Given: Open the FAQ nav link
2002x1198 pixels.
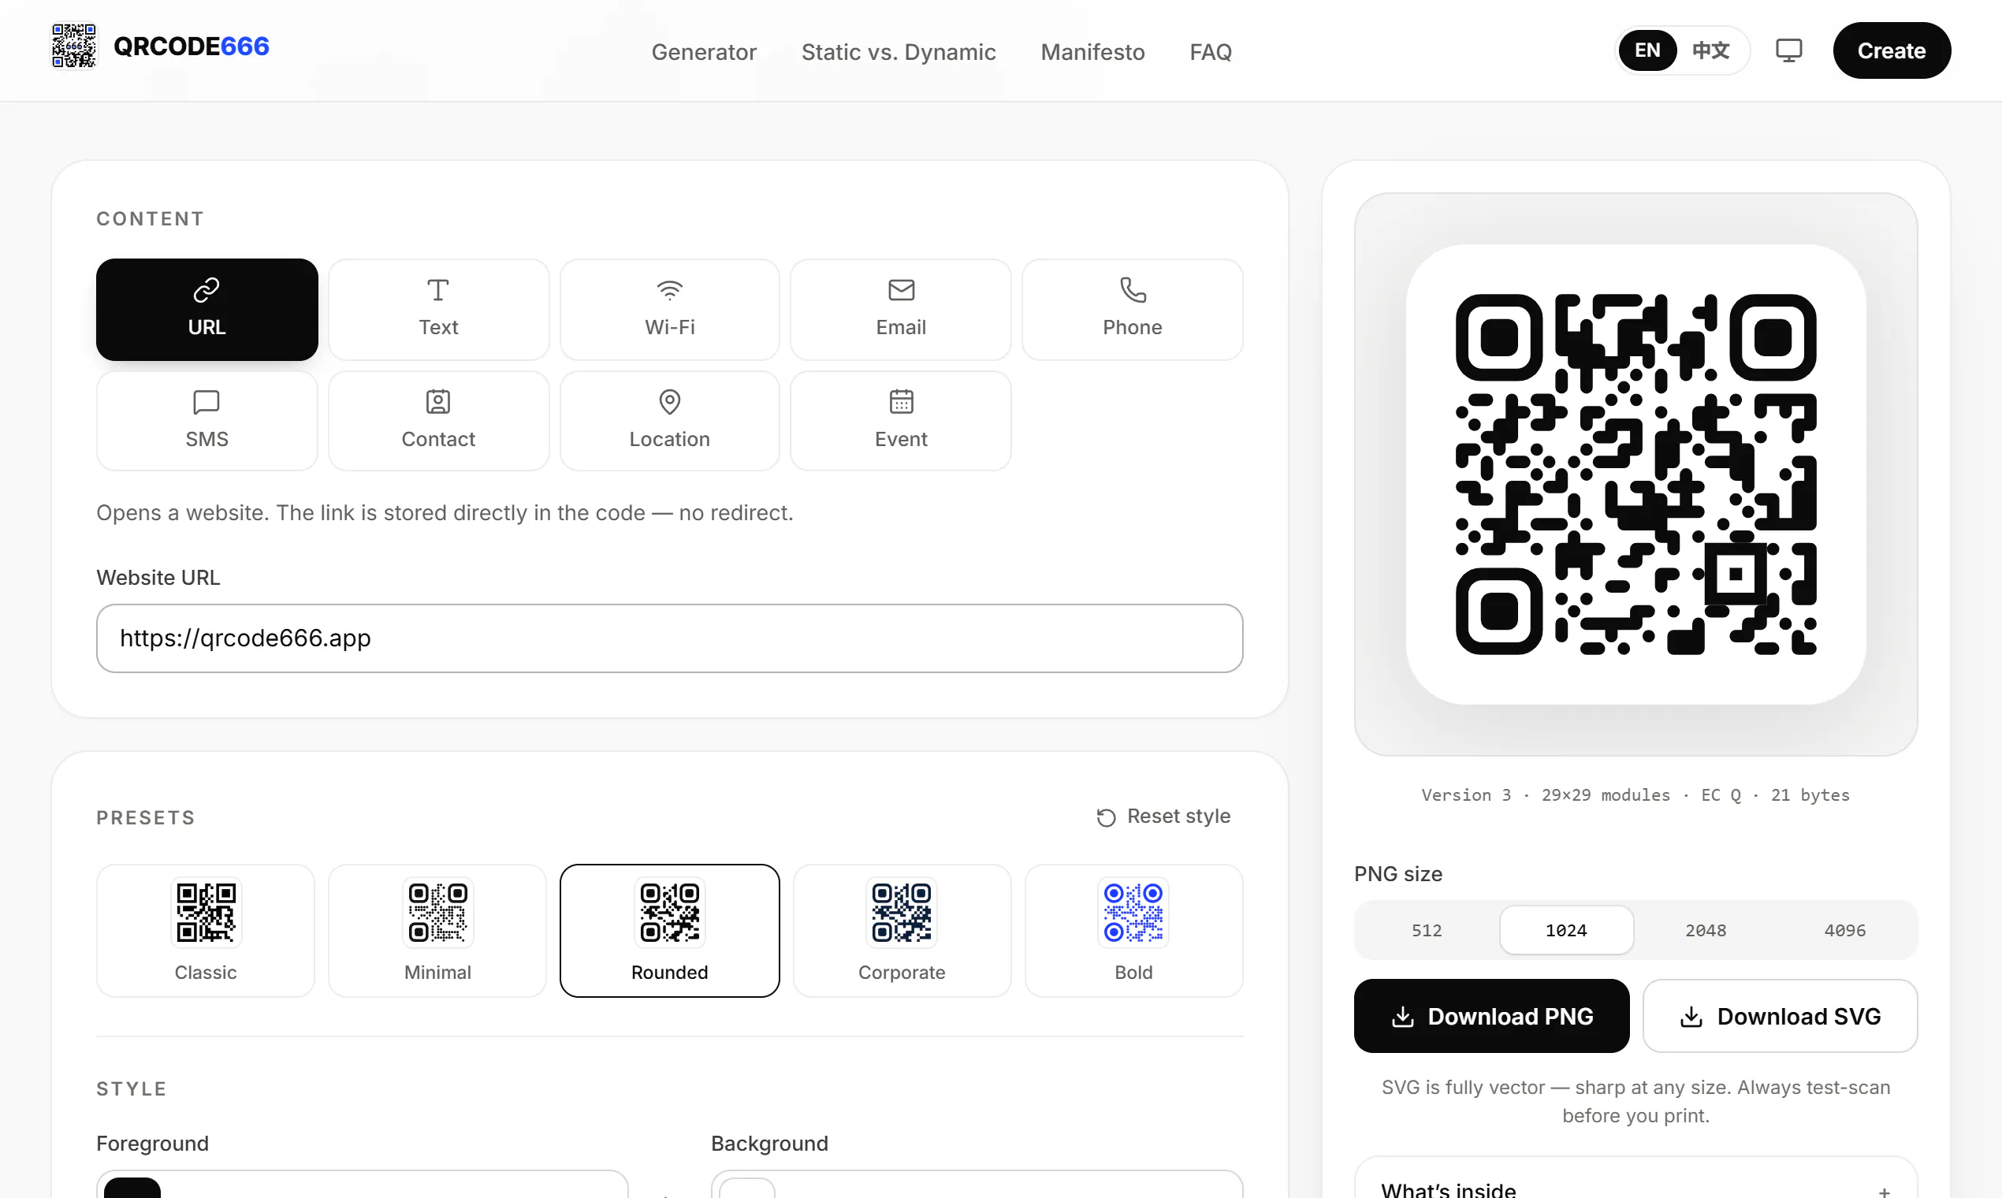Looking at the screenshot, I should tap(1210, 52).
